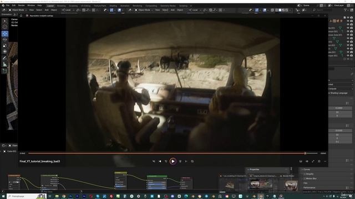Expand the Curves panel in render properties
The width and height of the screenshot is (355, 199).
click(306, 170)
